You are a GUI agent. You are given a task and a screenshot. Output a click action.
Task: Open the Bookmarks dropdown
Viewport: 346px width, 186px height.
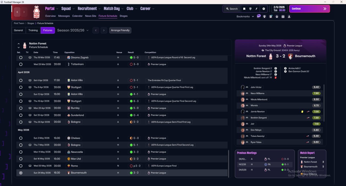pyautogui.click(x=245, y=16)
